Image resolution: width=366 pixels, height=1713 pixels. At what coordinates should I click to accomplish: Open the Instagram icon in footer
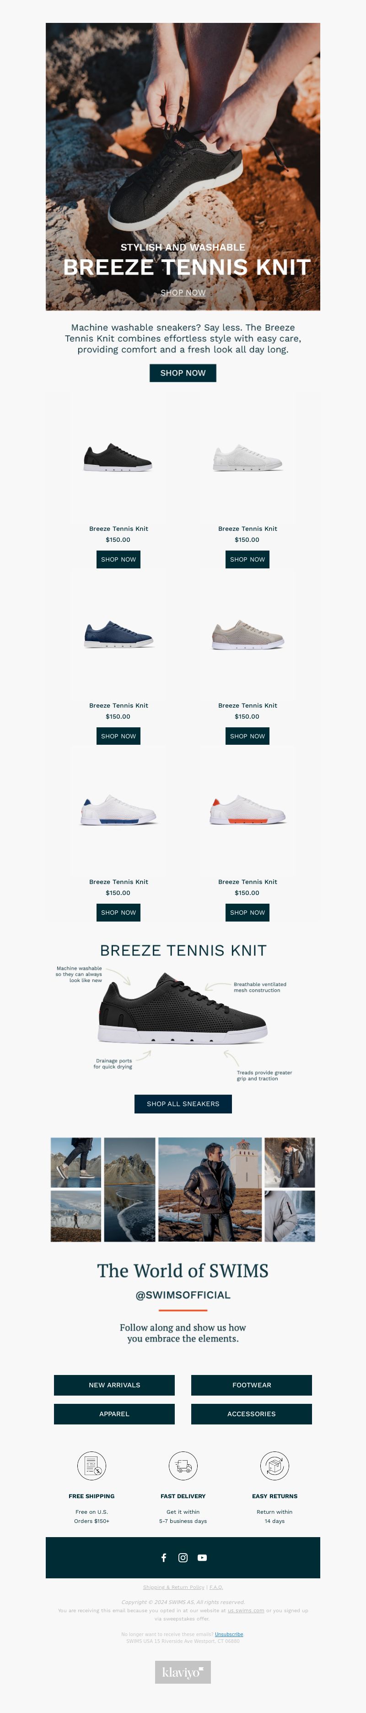click(x=183, y=1557)
